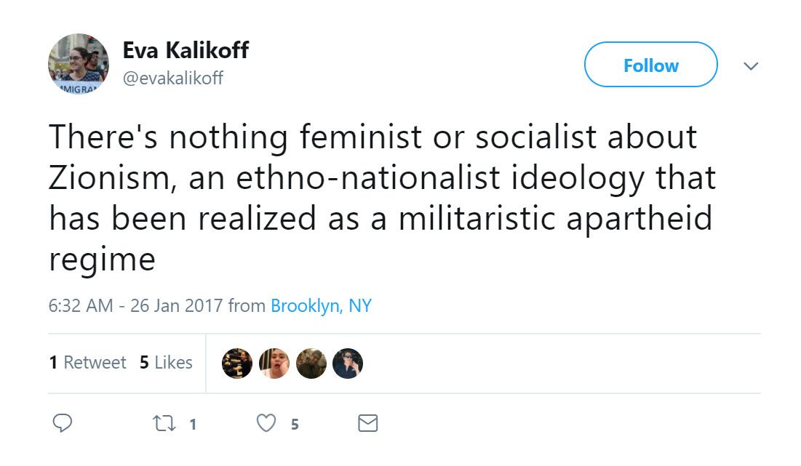Open the first liker avatar in the row
801x466 pixels.
(236, 363)
